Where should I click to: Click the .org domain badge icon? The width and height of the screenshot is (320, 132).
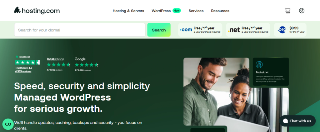click(282, 30)
